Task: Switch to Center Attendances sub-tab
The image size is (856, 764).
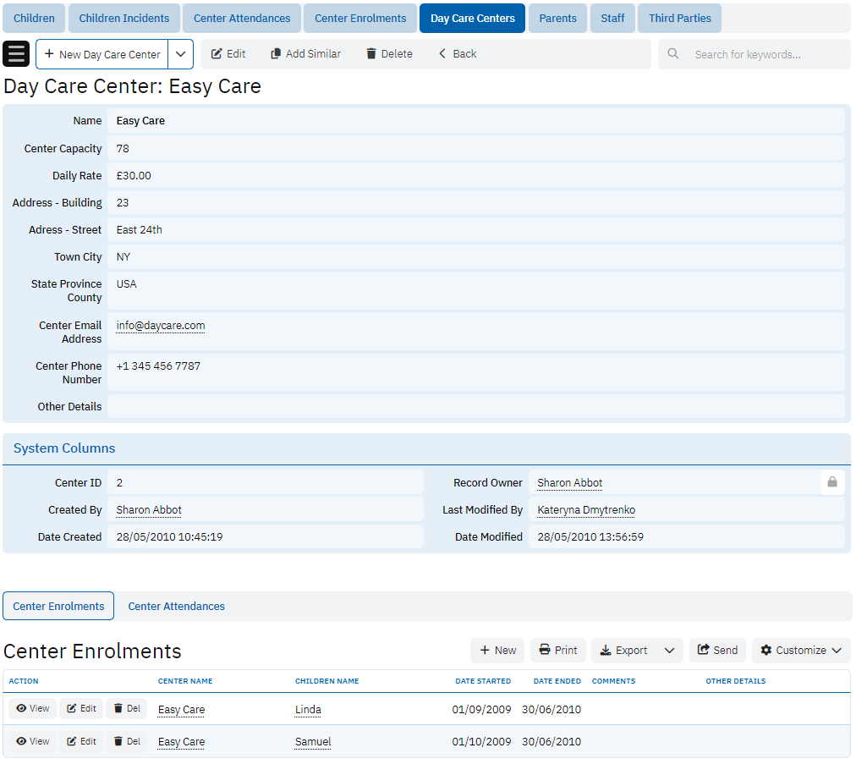Action: [176, 607]
